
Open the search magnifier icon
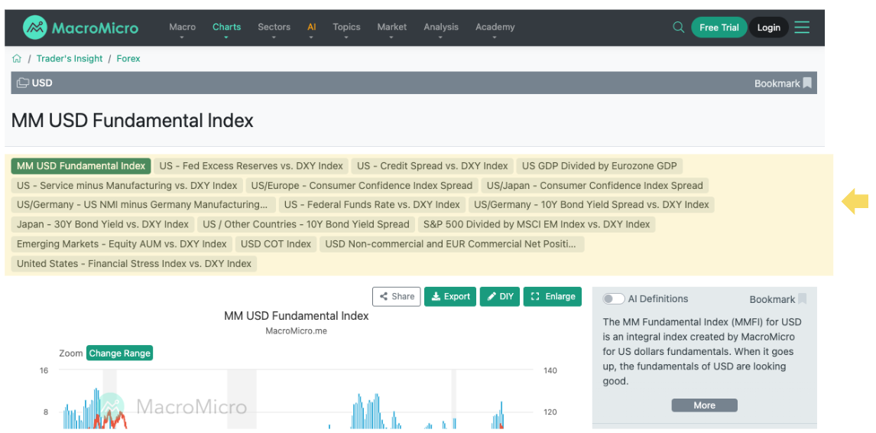[678, 27]
